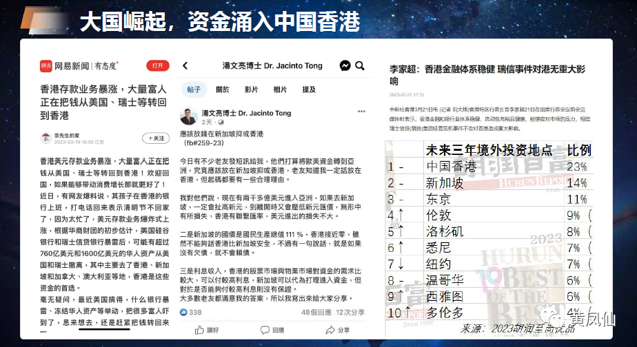The width and height of the screenshot is (637, 347).
Task: Click the NetEase News red logo icon
Action: [46, 65]
